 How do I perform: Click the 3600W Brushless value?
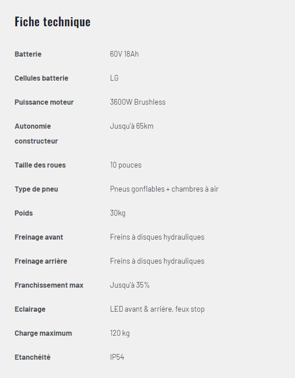pyautogui.click(x=138, y=102)
